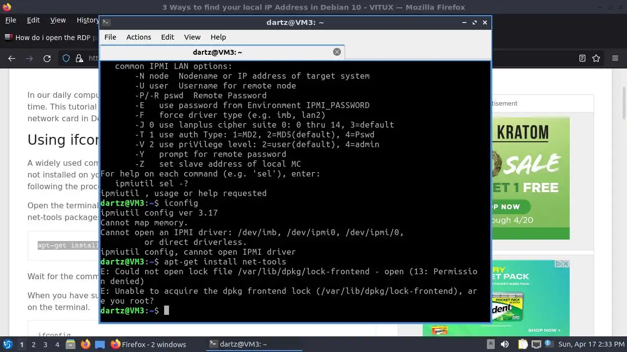This screenshot has height=352, width=627.
Task: Open the update notifier tray icon
Action: coord(548,344)
